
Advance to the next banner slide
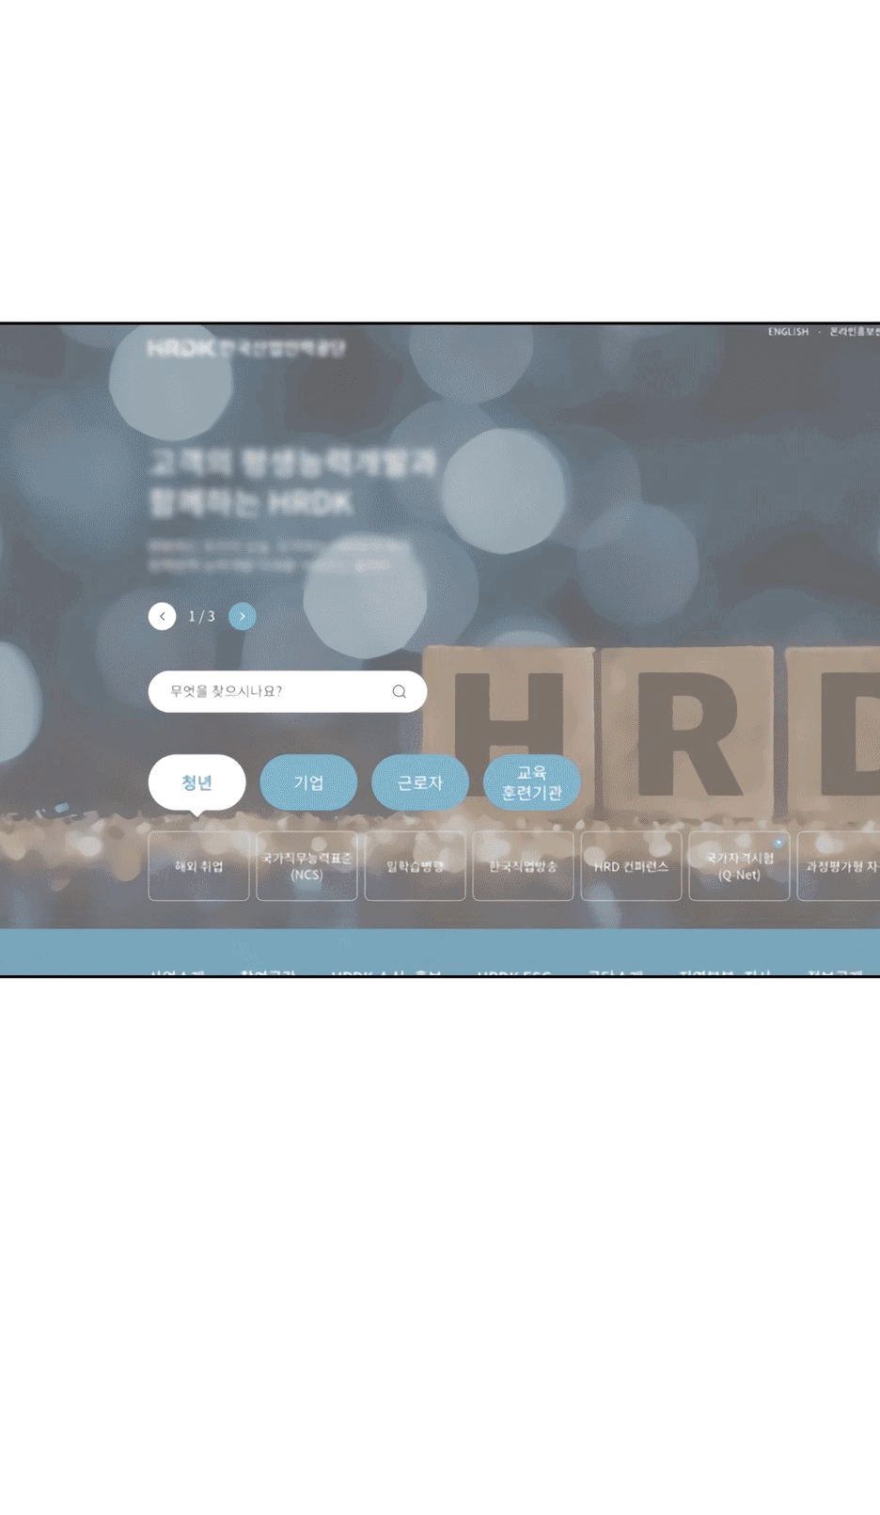(x=243, y=616)
